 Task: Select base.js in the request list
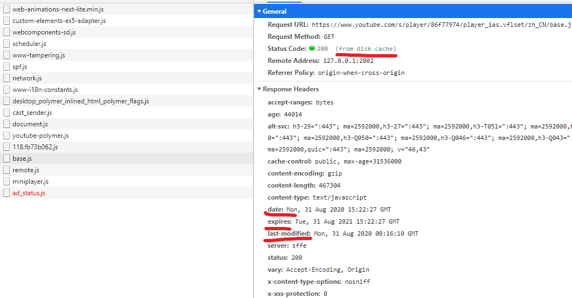pos(22,159)
